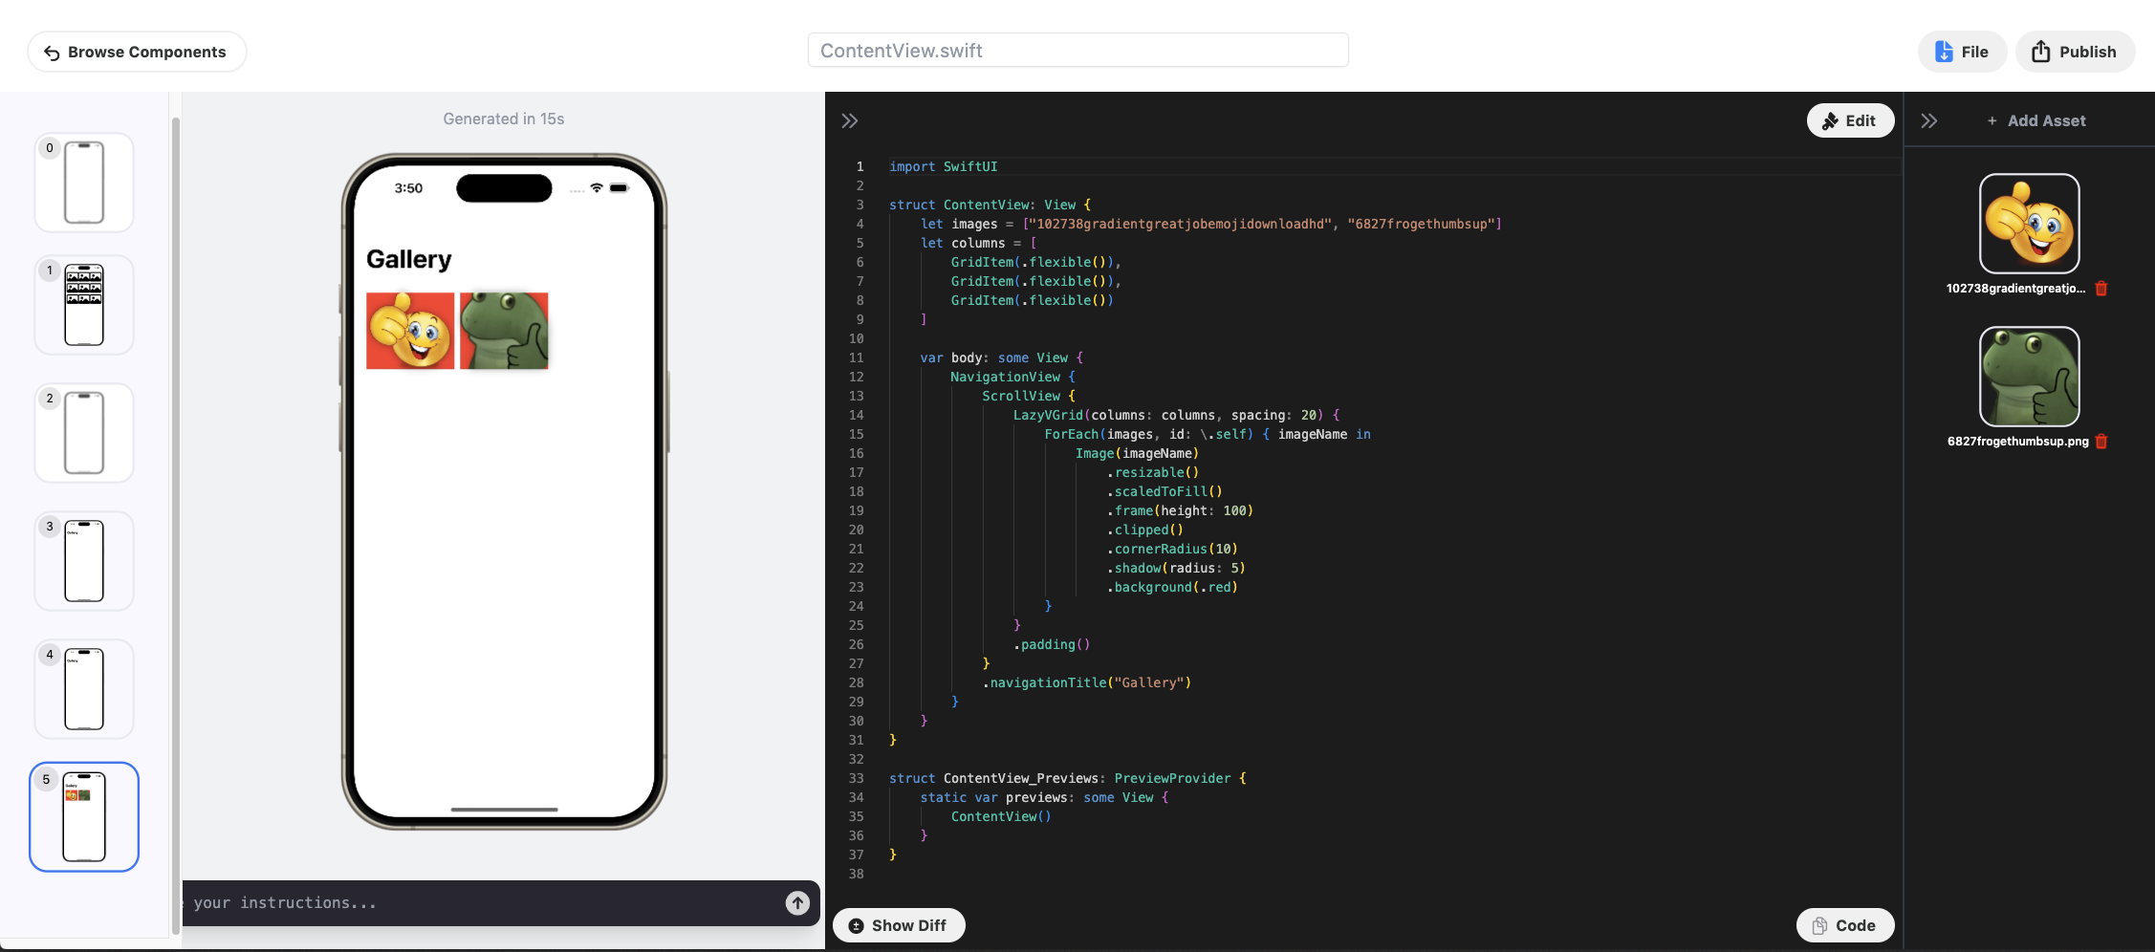This screenshot has width=2155, height=952.
Task: Select version 1 thumbnail with grid layout
Action: pyautogui.click(x=84, y=305)
